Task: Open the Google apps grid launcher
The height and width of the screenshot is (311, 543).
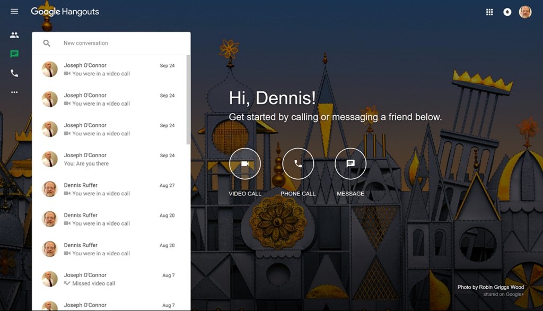Action: coord(489,12)
